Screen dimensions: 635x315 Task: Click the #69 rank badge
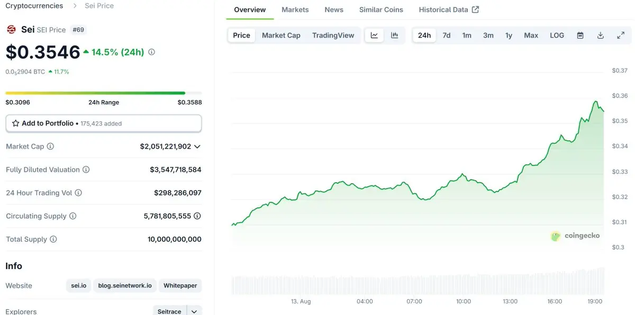tap(78, 30)
